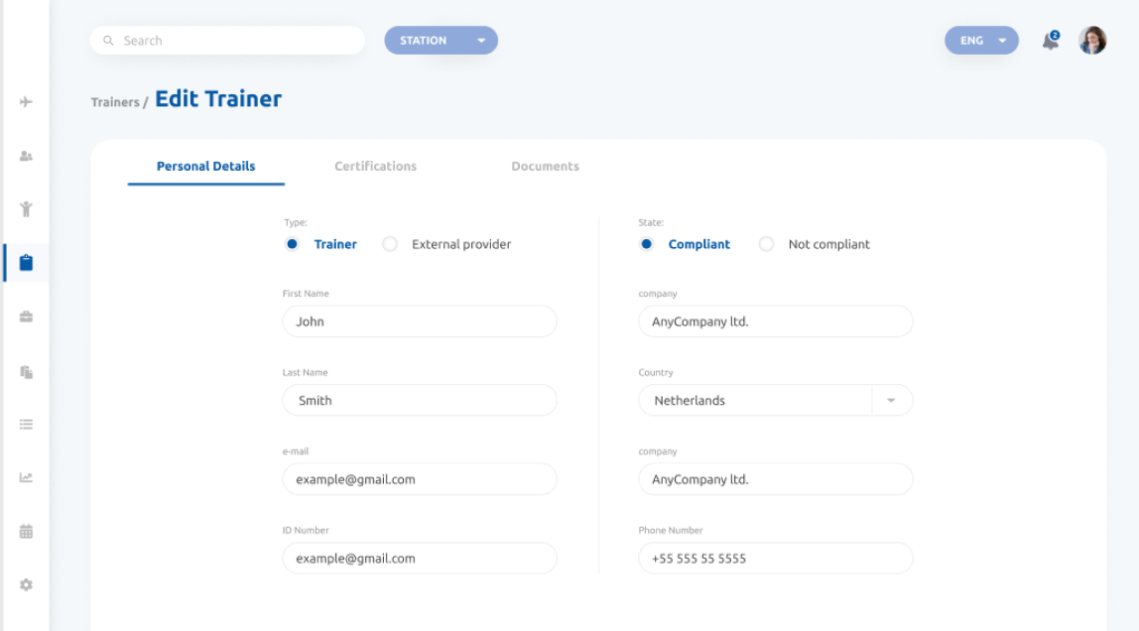Open the users section from the sidebar
This screenshot has width=1139, height=631.
pyautogui.click(x=26, y=156)
